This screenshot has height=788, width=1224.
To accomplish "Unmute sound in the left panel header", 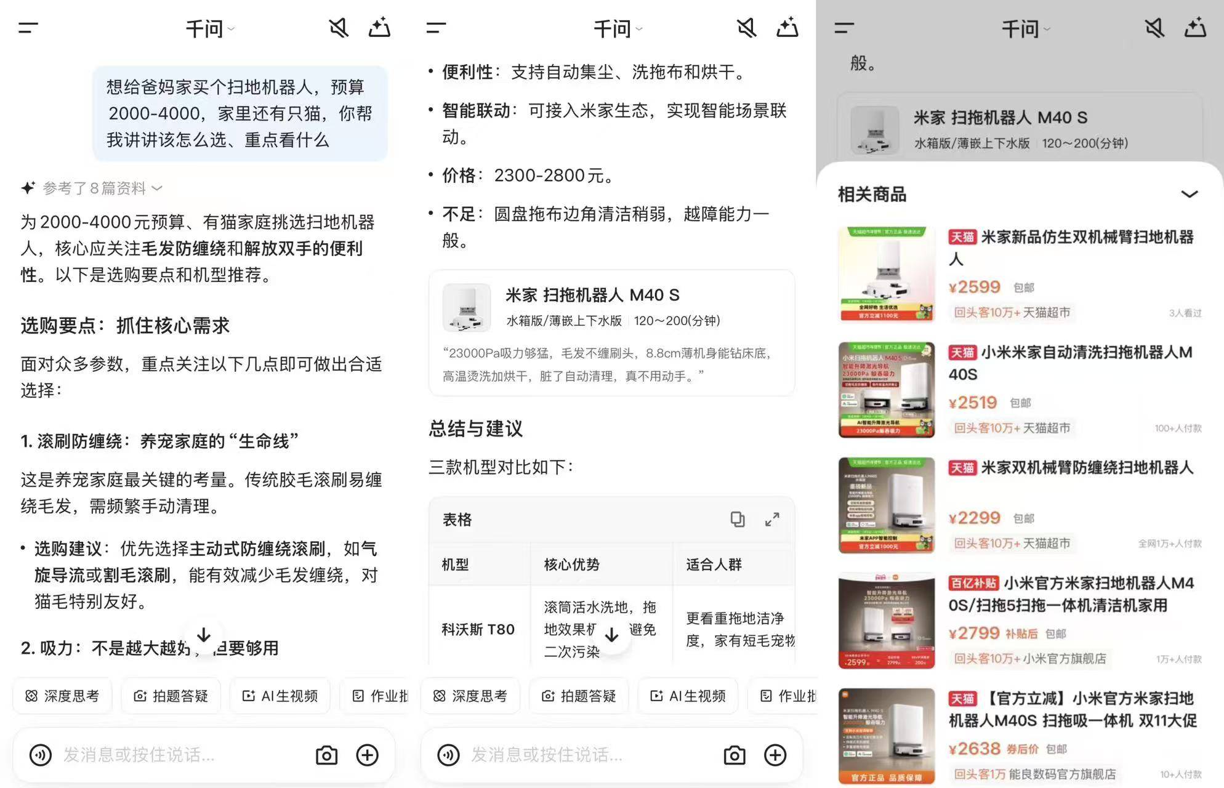I will (x=338, y=28).
